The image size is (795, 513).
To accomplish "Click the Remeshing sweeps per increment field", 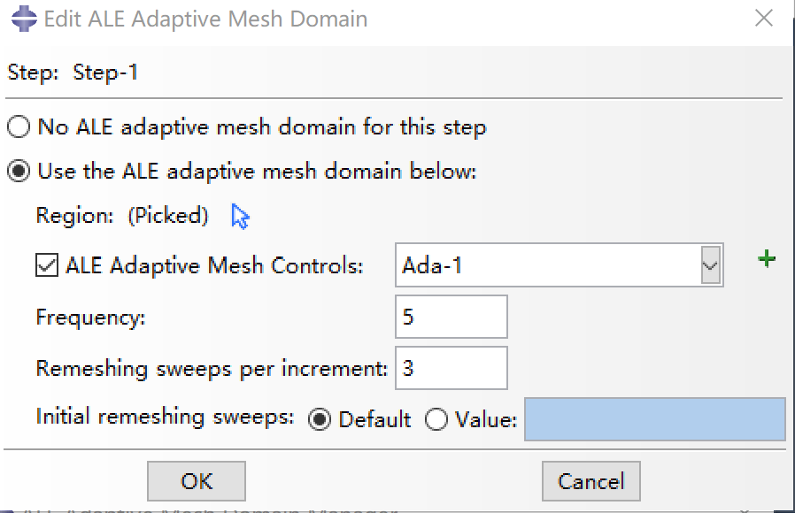I will coord(450,368).
